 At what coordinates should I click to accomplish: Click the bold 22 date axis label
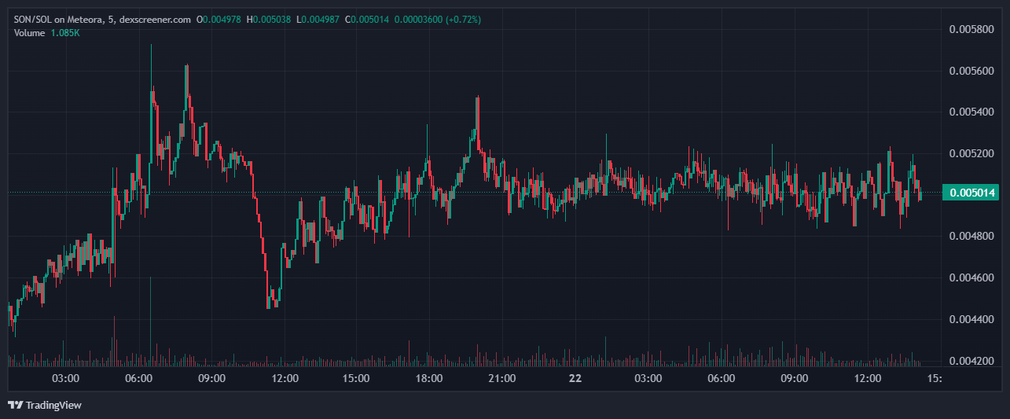click(x=575, y=378)
